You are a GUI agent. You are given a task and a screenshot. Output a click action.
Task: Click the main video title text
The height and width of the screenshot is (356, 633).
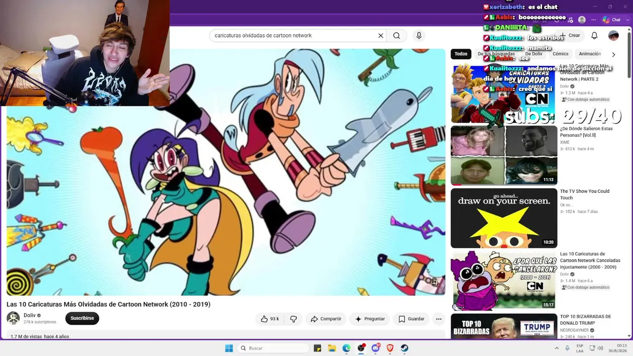pyautogui.click(x=108, y=305)
